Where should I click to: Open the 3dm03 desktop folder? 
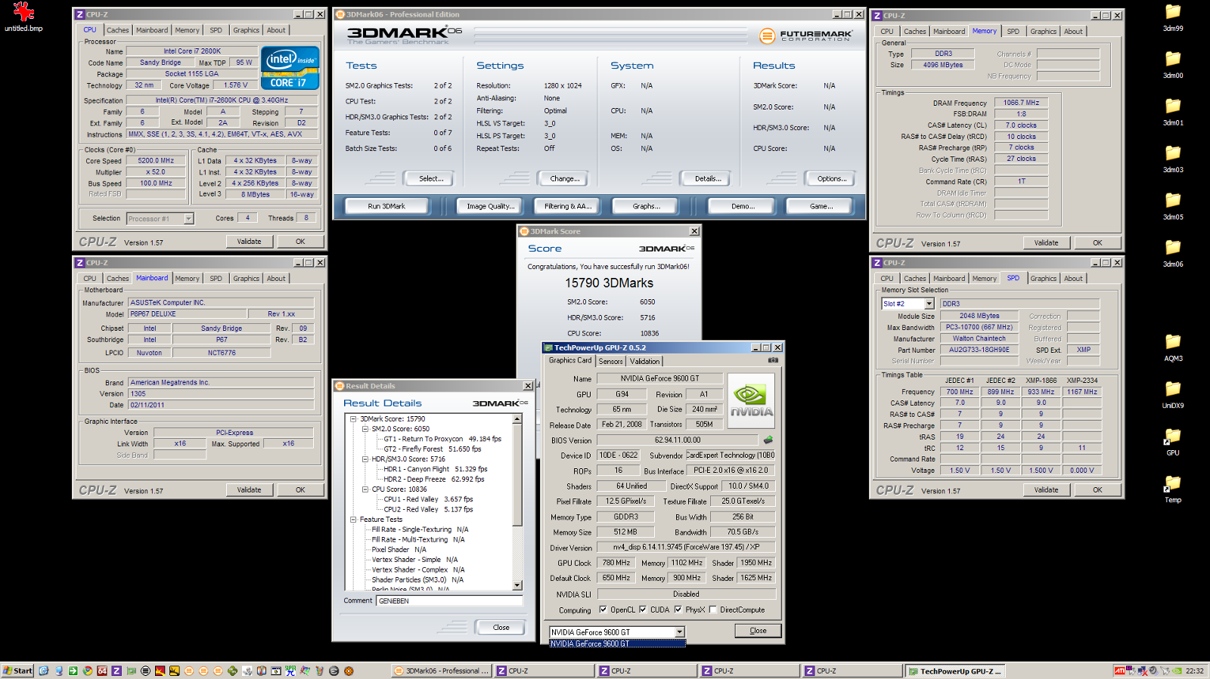point(1173,158)
